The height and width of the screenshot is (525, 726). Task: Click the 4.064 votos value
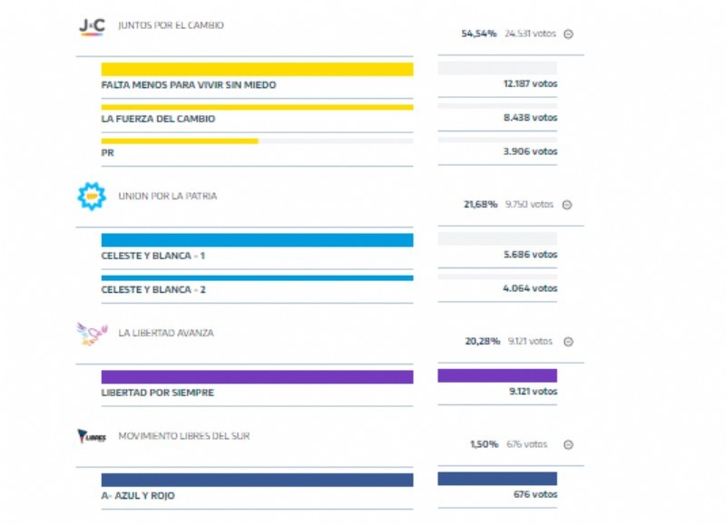point(530,288)
